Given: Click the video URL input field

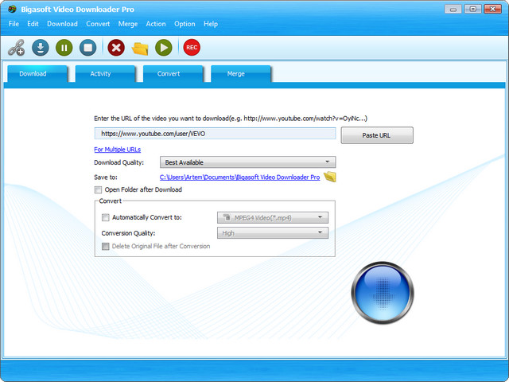Looking at the screenshot, I should [x=215, y=134].
